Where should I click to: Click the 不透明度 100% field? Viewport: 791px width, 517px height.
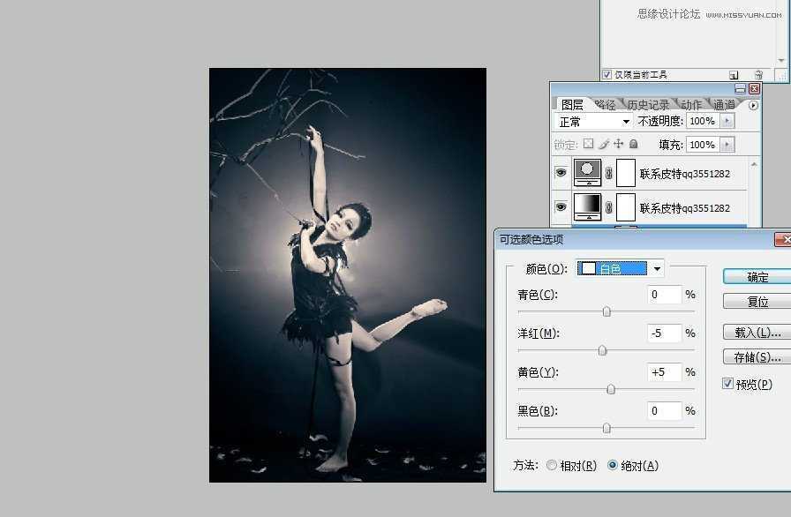click(702, 121)
